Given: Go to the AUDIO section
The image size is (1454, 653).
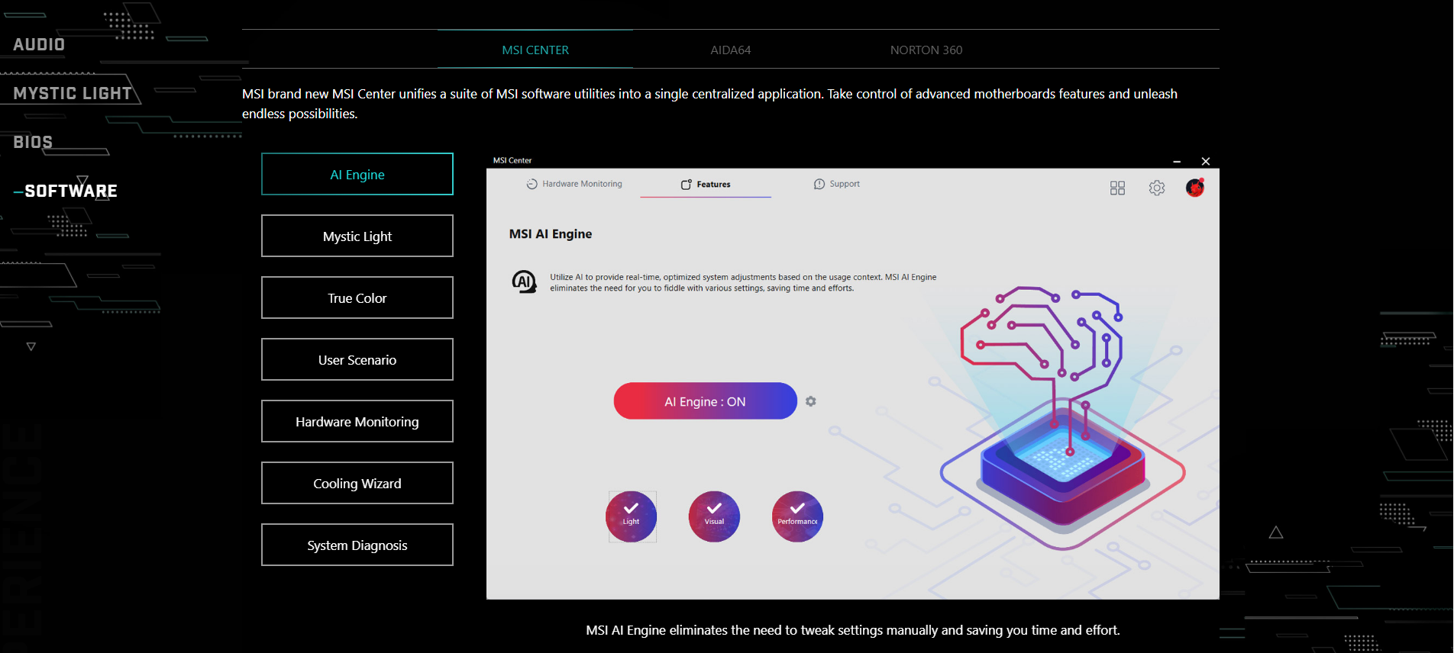Looking at the screenshot, I should pyautogui.click(x=39, y=44).
